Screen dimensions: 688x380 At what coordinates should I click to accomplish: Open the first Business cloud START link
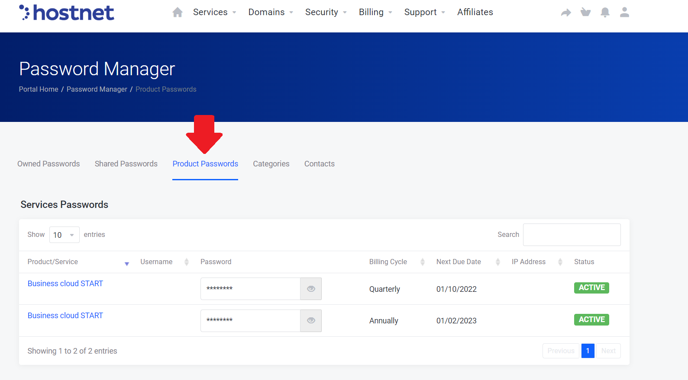[65, 284]
